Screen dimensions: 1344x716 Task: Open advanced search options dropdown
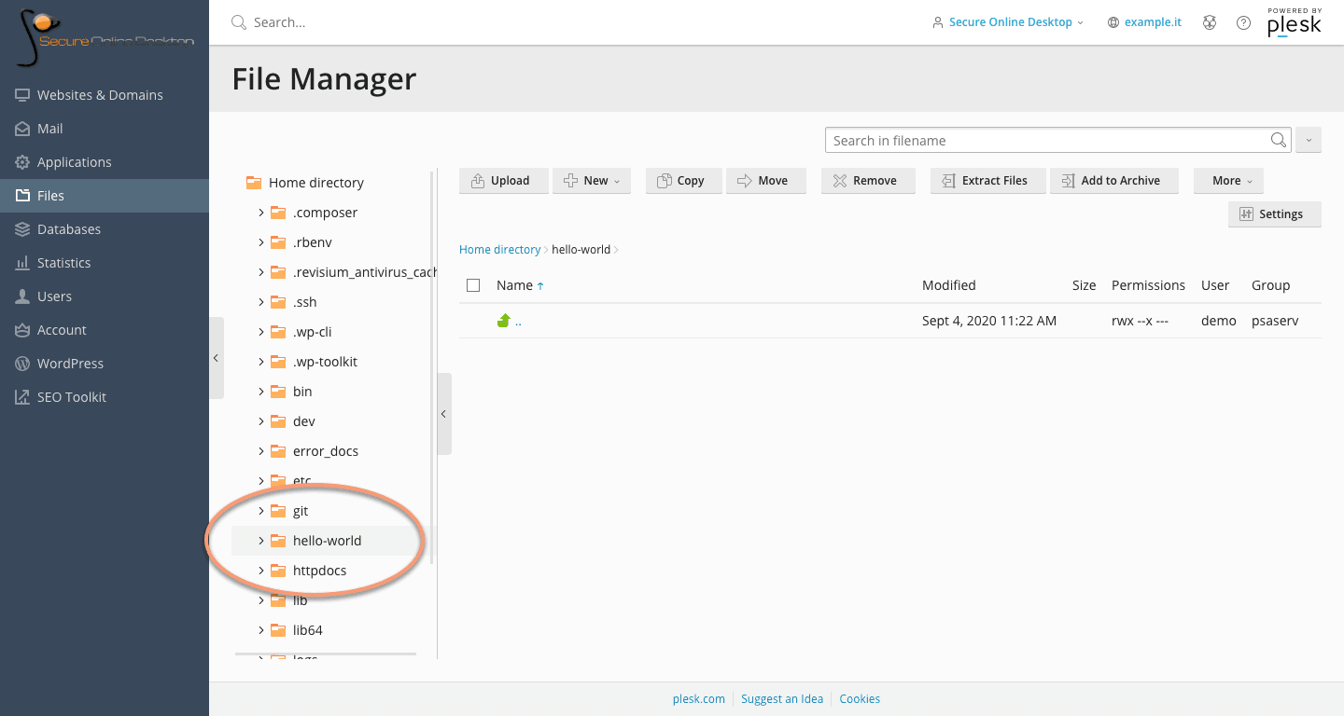[1309, 140]
